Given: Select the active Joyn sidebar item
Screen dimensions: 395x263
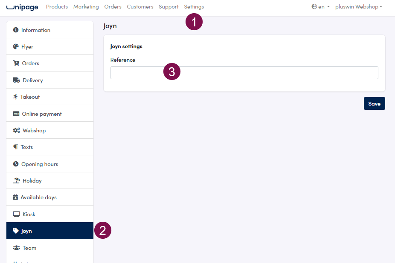Looking at the screenshot, I should click(50, 231).
